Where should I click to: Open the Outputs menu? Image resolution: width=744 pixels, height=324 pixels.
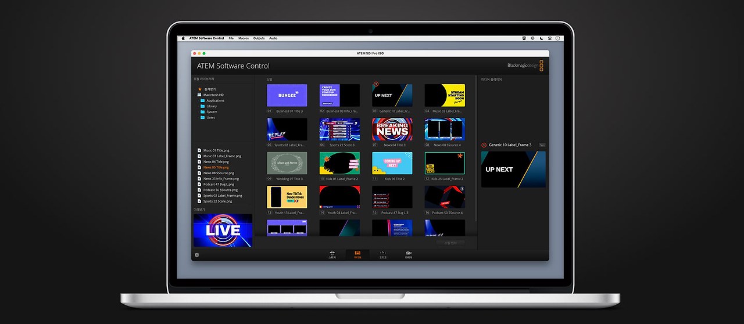coord(259,38)
